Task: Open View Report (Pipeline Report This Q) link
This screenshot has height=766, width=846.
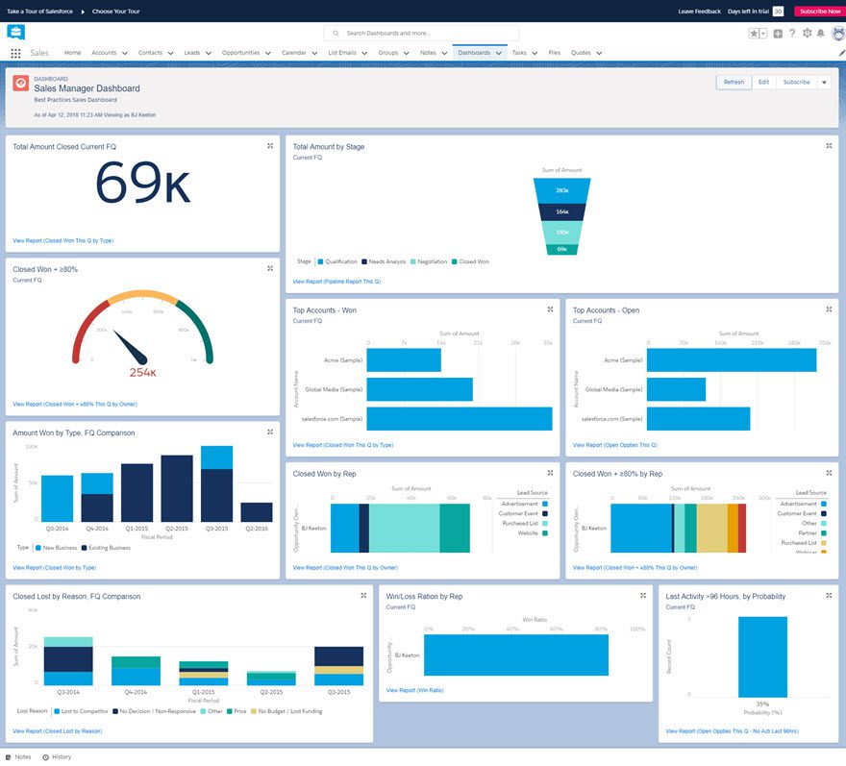Action: (x=336, y=282)
